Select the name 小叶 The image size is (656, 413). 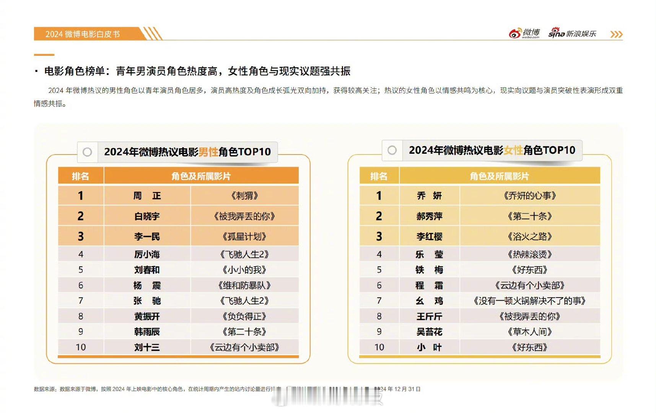pyautogui.click(x=429, y=348)
